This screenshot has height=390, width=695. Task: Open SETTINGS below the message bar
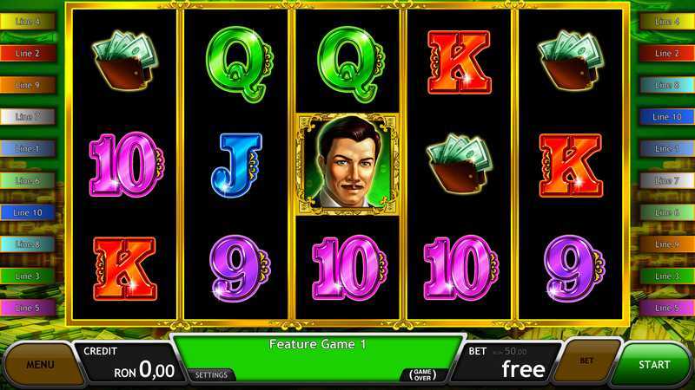[x=211, y=375]
